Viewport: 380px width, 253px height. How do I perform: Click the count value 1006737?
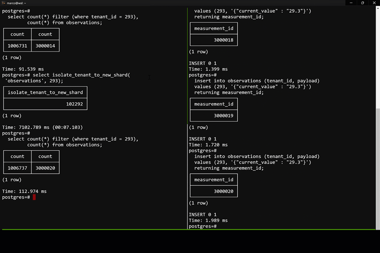pyautogui.click(x=17, y=168)
